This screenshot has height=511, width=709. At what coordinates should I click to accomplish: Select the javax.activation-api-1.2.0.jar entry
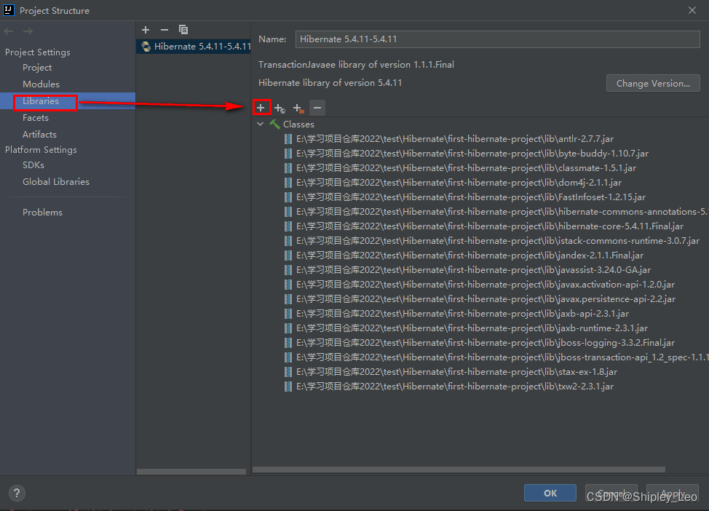[x=486, y=285]
